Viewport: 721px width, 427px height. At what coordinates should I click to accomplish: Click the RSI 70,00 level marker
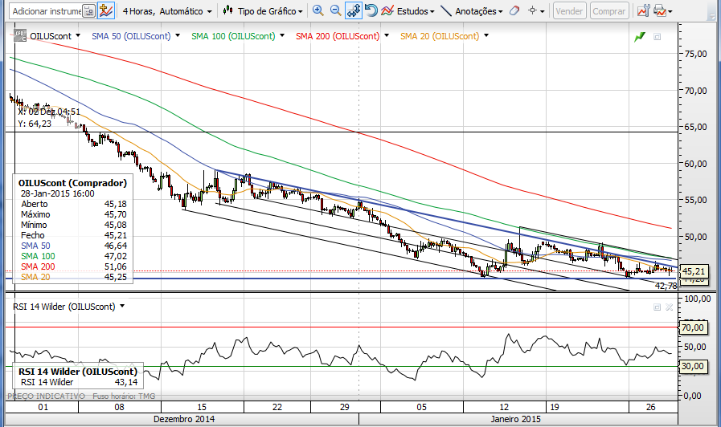click(693, 327)
